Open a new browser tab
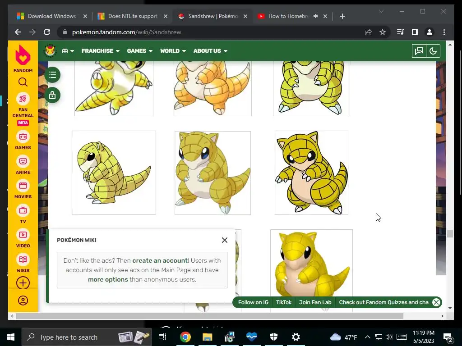 click(342, 16)
